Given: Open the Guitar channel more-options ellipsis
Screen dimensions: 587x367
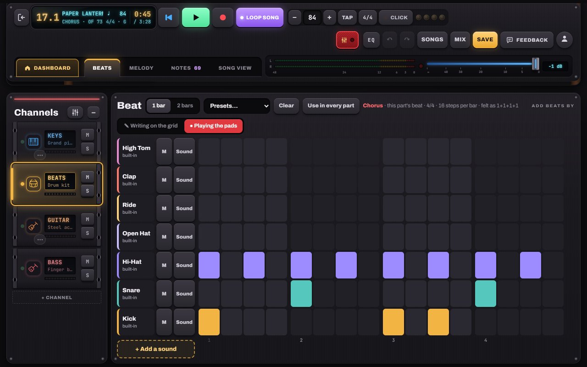Looking at the screenshot, I should [40, 239].
